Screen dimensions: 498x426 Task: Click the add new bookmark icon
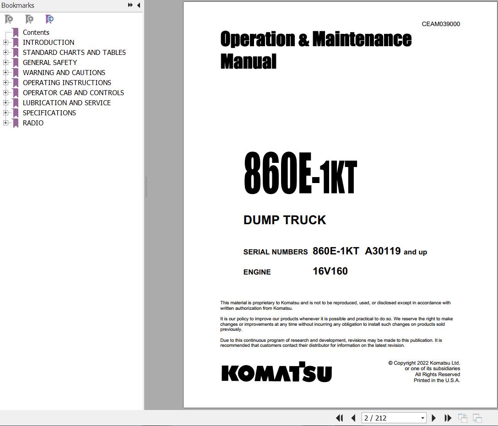click(x=29, y=19)
